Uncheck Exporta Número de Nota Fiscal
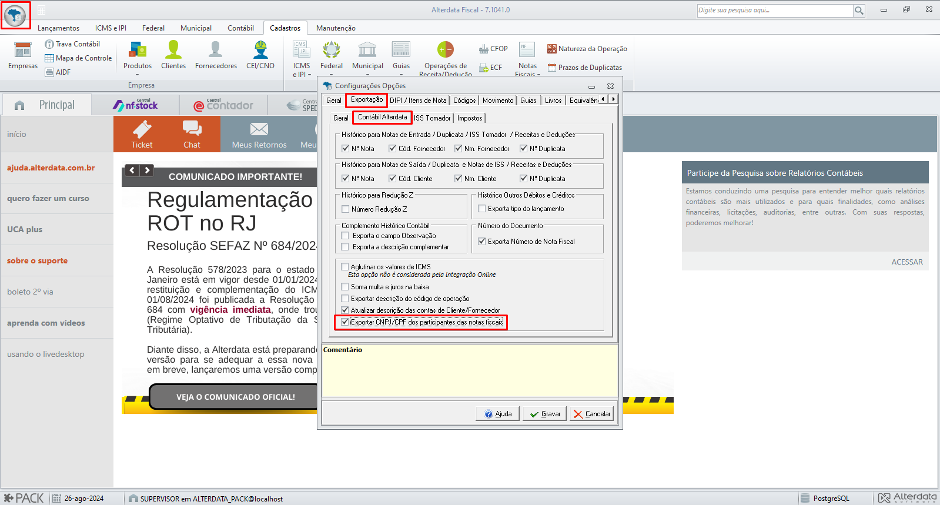This screenshot has width=940, height=505. pos(482,242)
